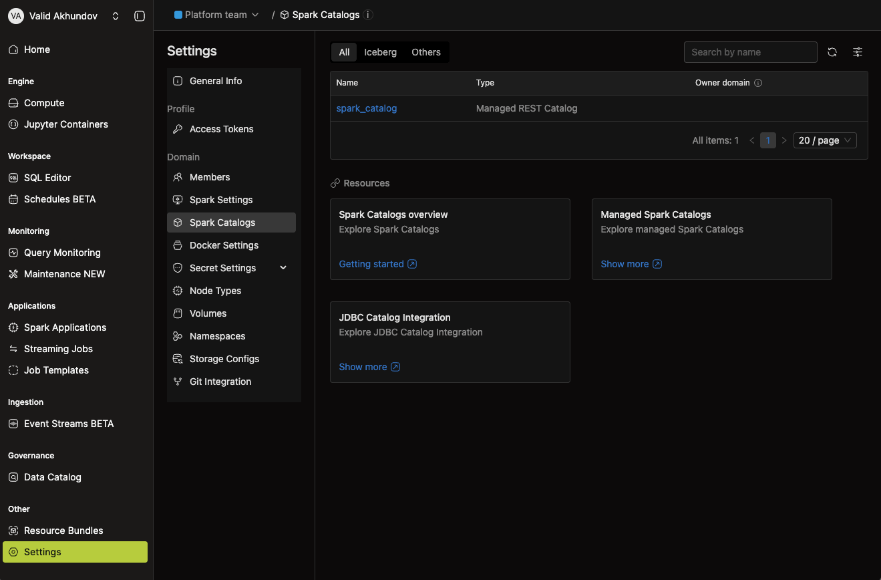Click the Compute icon
The image size is (881, 580).
pyautogui.click(x=13, y=103)
